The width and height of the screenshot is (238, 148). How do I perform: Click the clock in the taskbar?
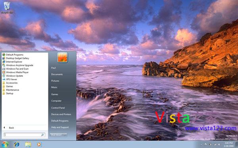pos(228,144)
